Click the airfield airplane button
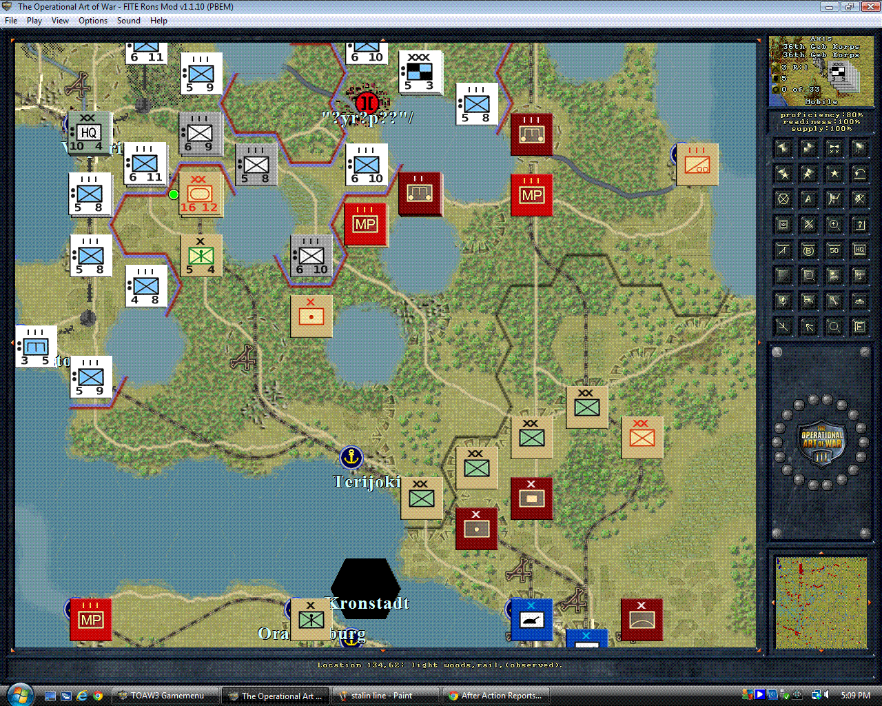This screenshot has width=882, height=706. (x=783, y=250)
